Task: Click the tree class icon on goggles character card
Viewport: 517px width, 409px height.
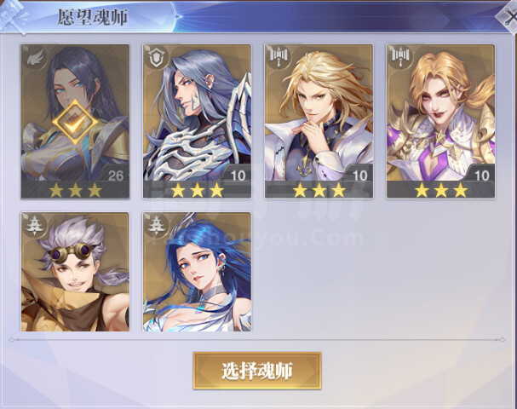Action: pos(35,226)
